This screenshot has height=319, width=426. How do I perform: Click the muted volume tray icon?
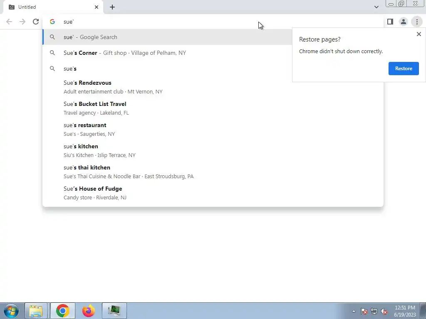(384, 311)
